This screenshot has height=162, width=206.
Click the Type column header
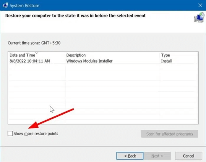pos(179,55)
